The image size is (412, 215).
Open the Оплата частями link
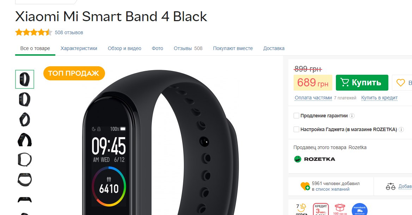tap(313, 98)
